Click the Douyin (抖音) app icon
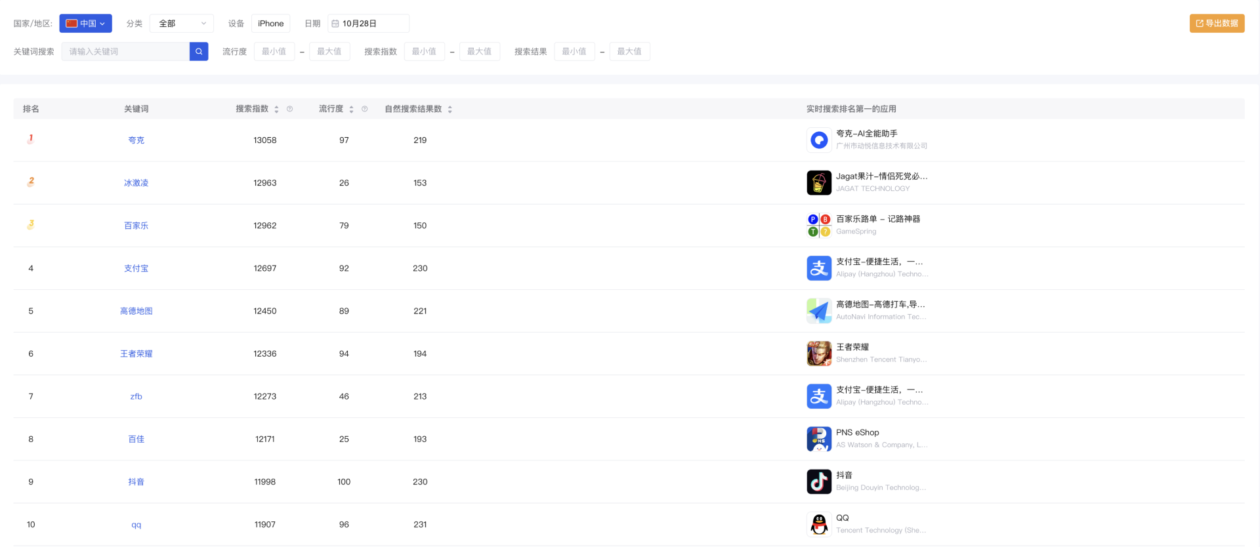Viewport: 1260px width, 547px height. (818, 481)
